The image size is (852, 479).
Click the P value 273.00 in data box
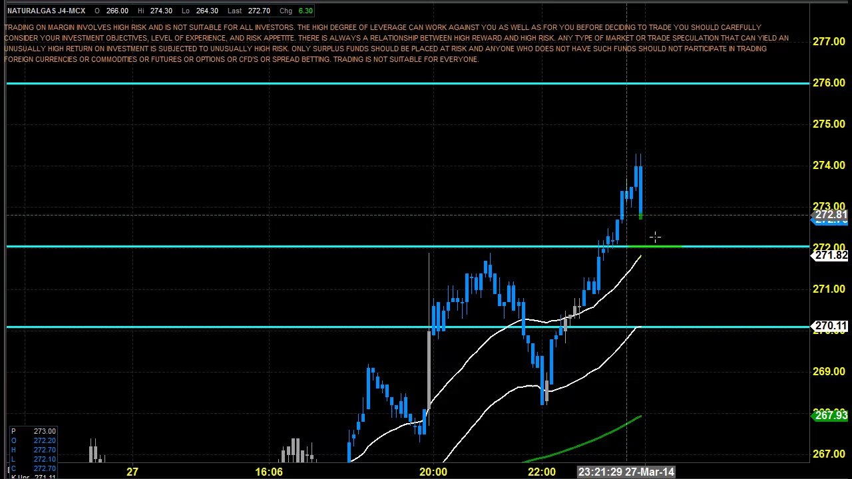(44, 431)
